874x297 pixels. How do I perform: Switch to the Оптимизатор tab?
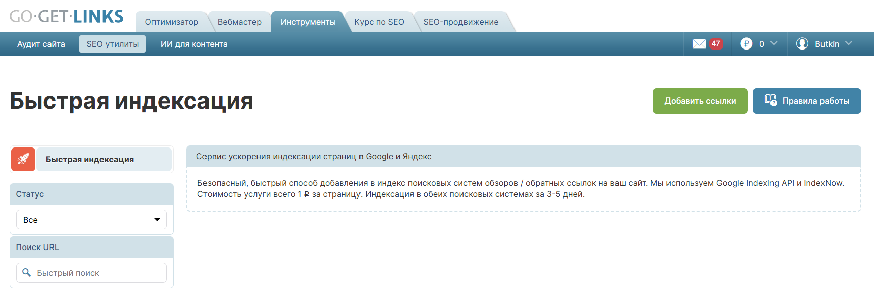(172, 22)
